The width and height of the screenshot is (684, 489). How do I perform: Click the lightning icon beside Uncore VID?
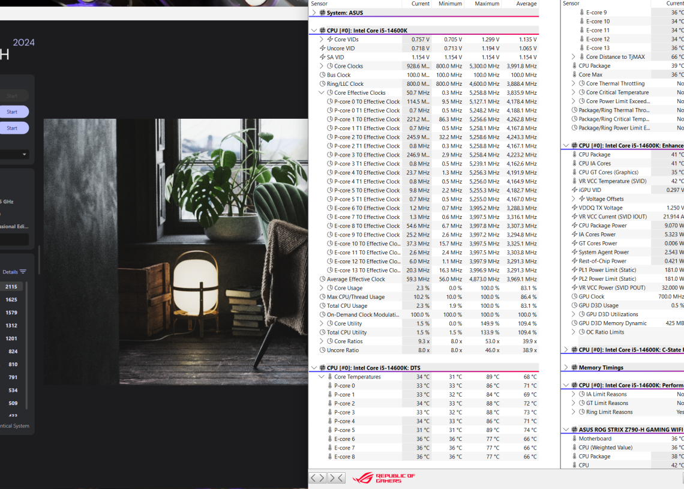point(322,49)
